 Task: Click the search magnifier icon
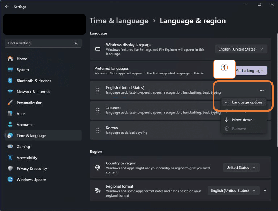(76, 43)
